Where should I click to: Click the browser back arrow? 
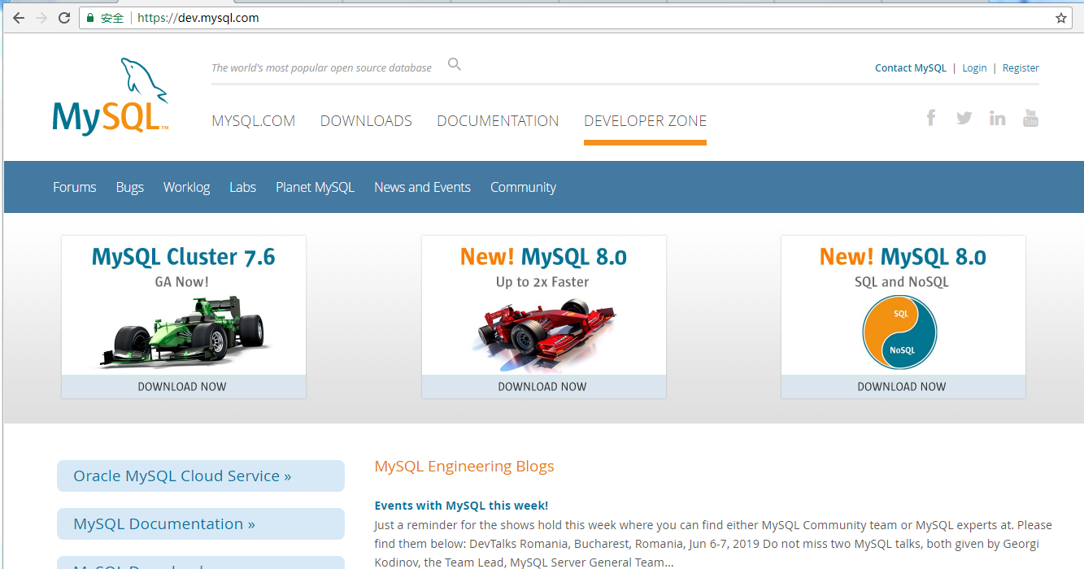click(x=19, y=18)
